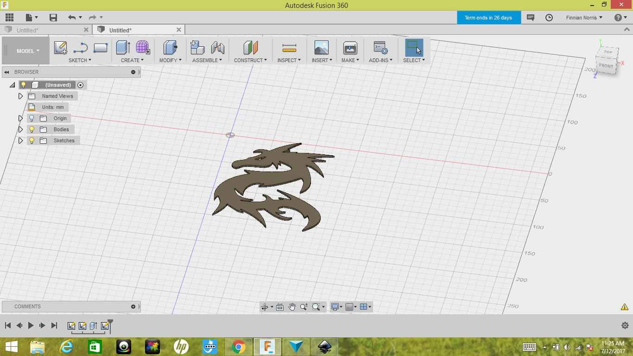Open the SELECT dropdown
This screenshot has width=633, height=356.
tap(414, 60)
